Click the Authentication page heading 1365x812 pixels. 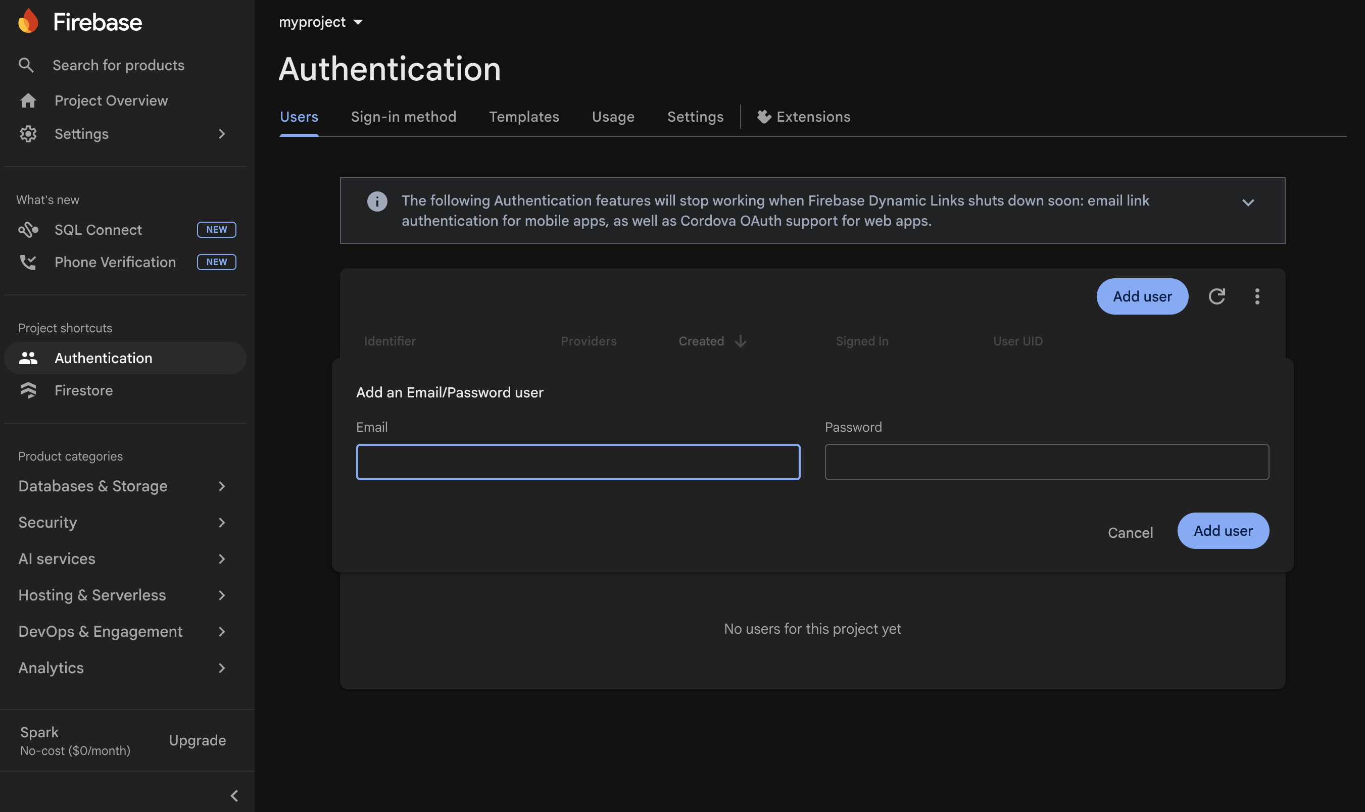[389, 69]
